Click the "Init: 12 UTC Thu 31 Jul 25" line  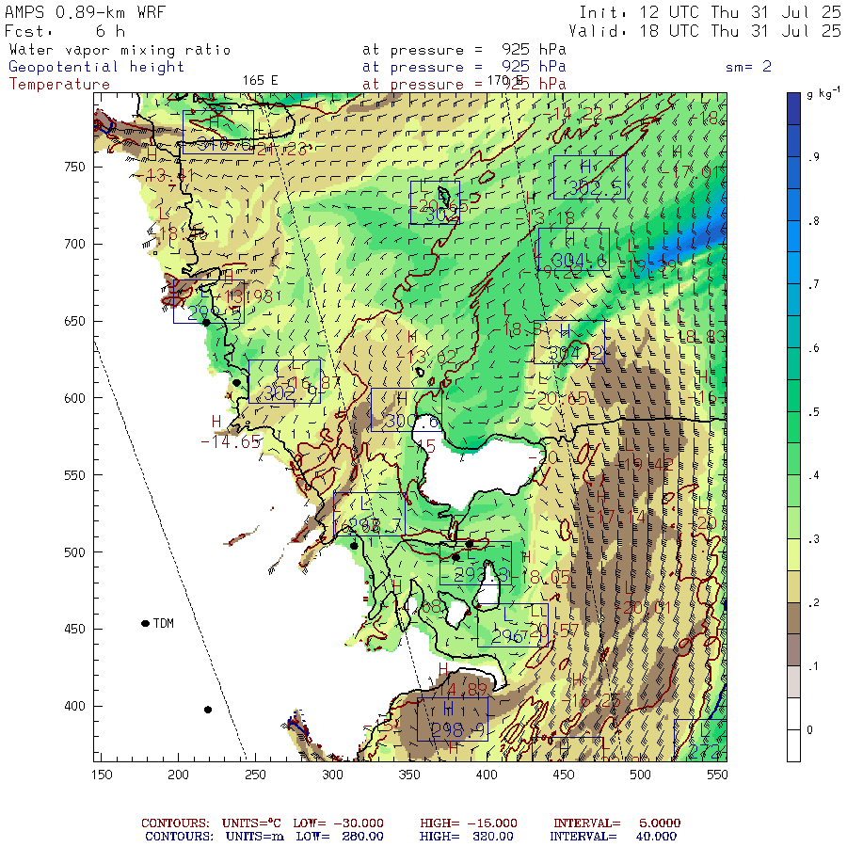tap(710, 12)
